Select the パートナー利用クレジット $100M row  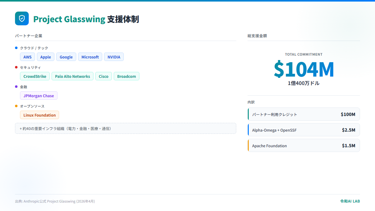click(x=304, y=114)
